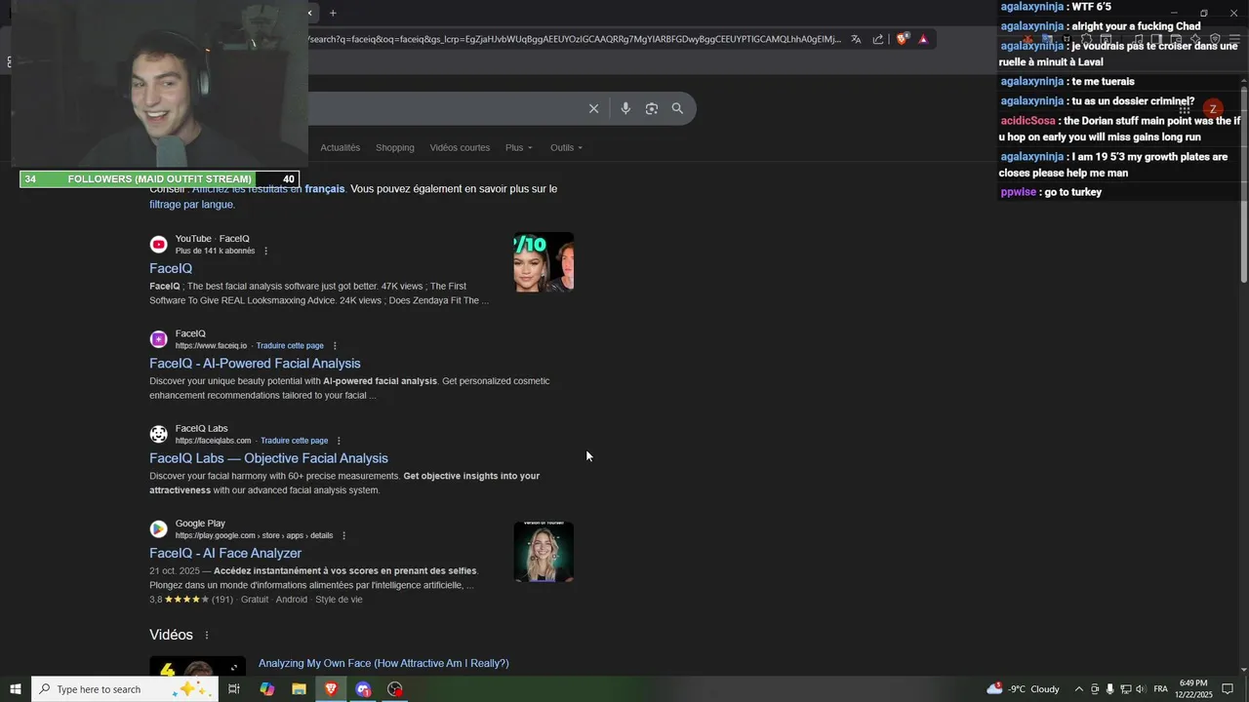Switch to Brave browser in taskbar
The height and width of the screenshot is (702, 1249).
331,689
